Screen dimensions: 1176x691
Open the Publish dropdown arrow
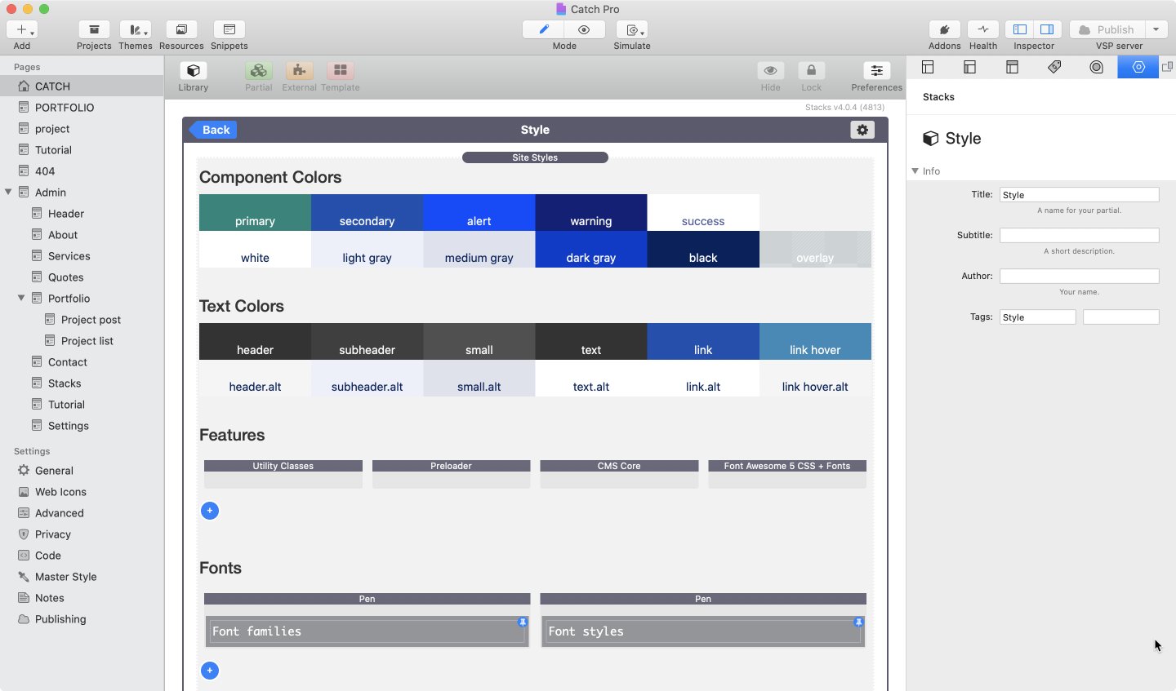pos(1156,30)
